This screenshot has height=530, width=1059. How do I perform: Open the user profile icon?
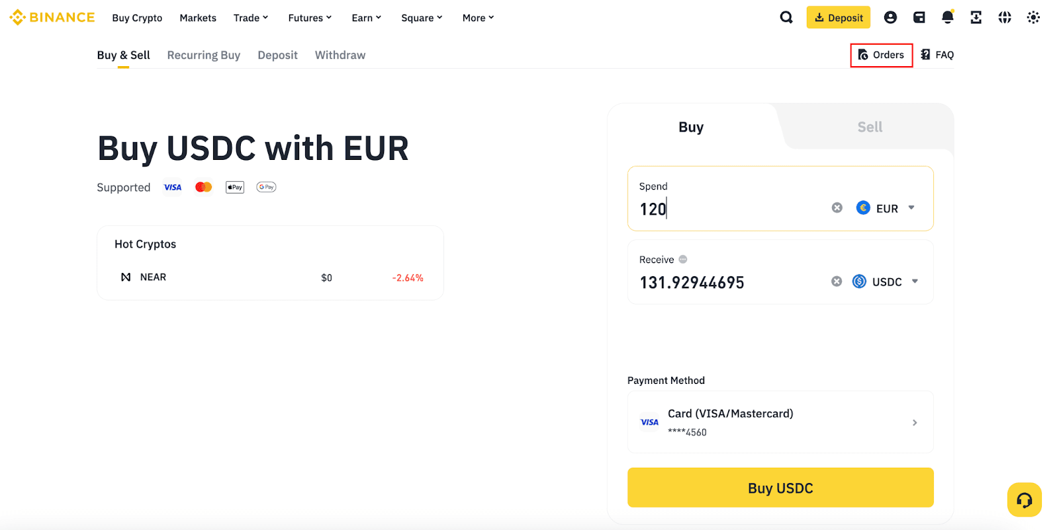pyautogui.click(x=890, y=17)
